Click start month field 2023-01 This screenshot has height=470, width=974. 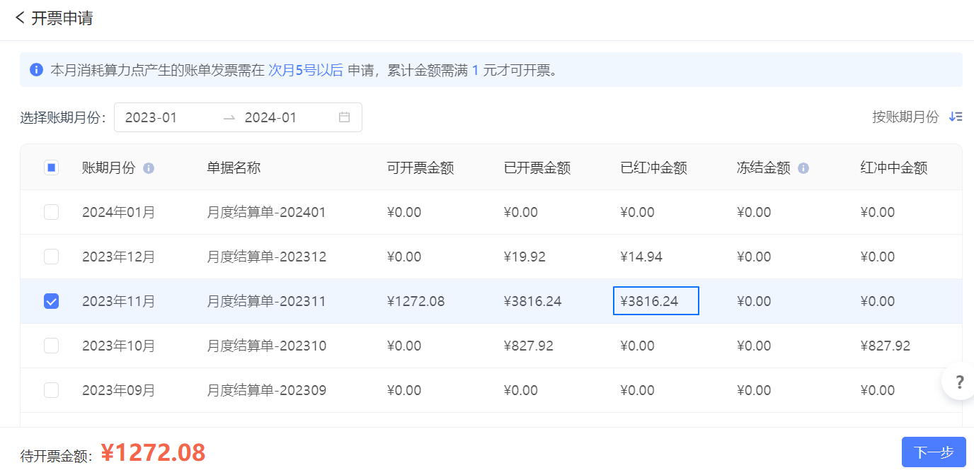pyautogui.click(x=151, y=117)
